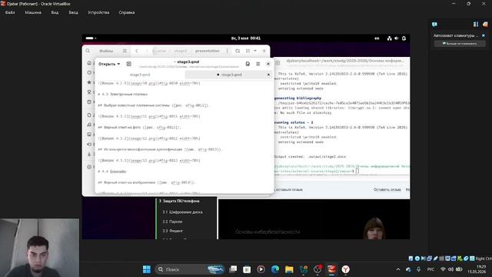Open the Машина menu
Image resolution: width=492 pixels, height=277 pixels.
tap(33, 12)
